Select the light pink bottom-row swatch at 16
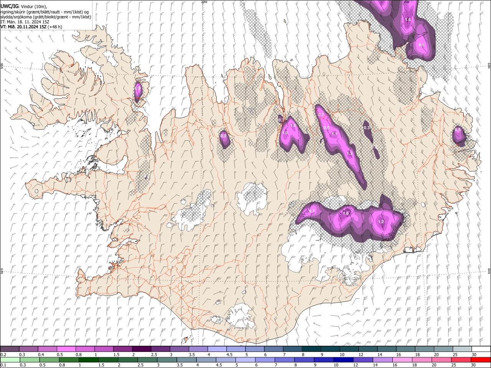The width and height of the screenshot is (491, 368). (x=402, y=360)
